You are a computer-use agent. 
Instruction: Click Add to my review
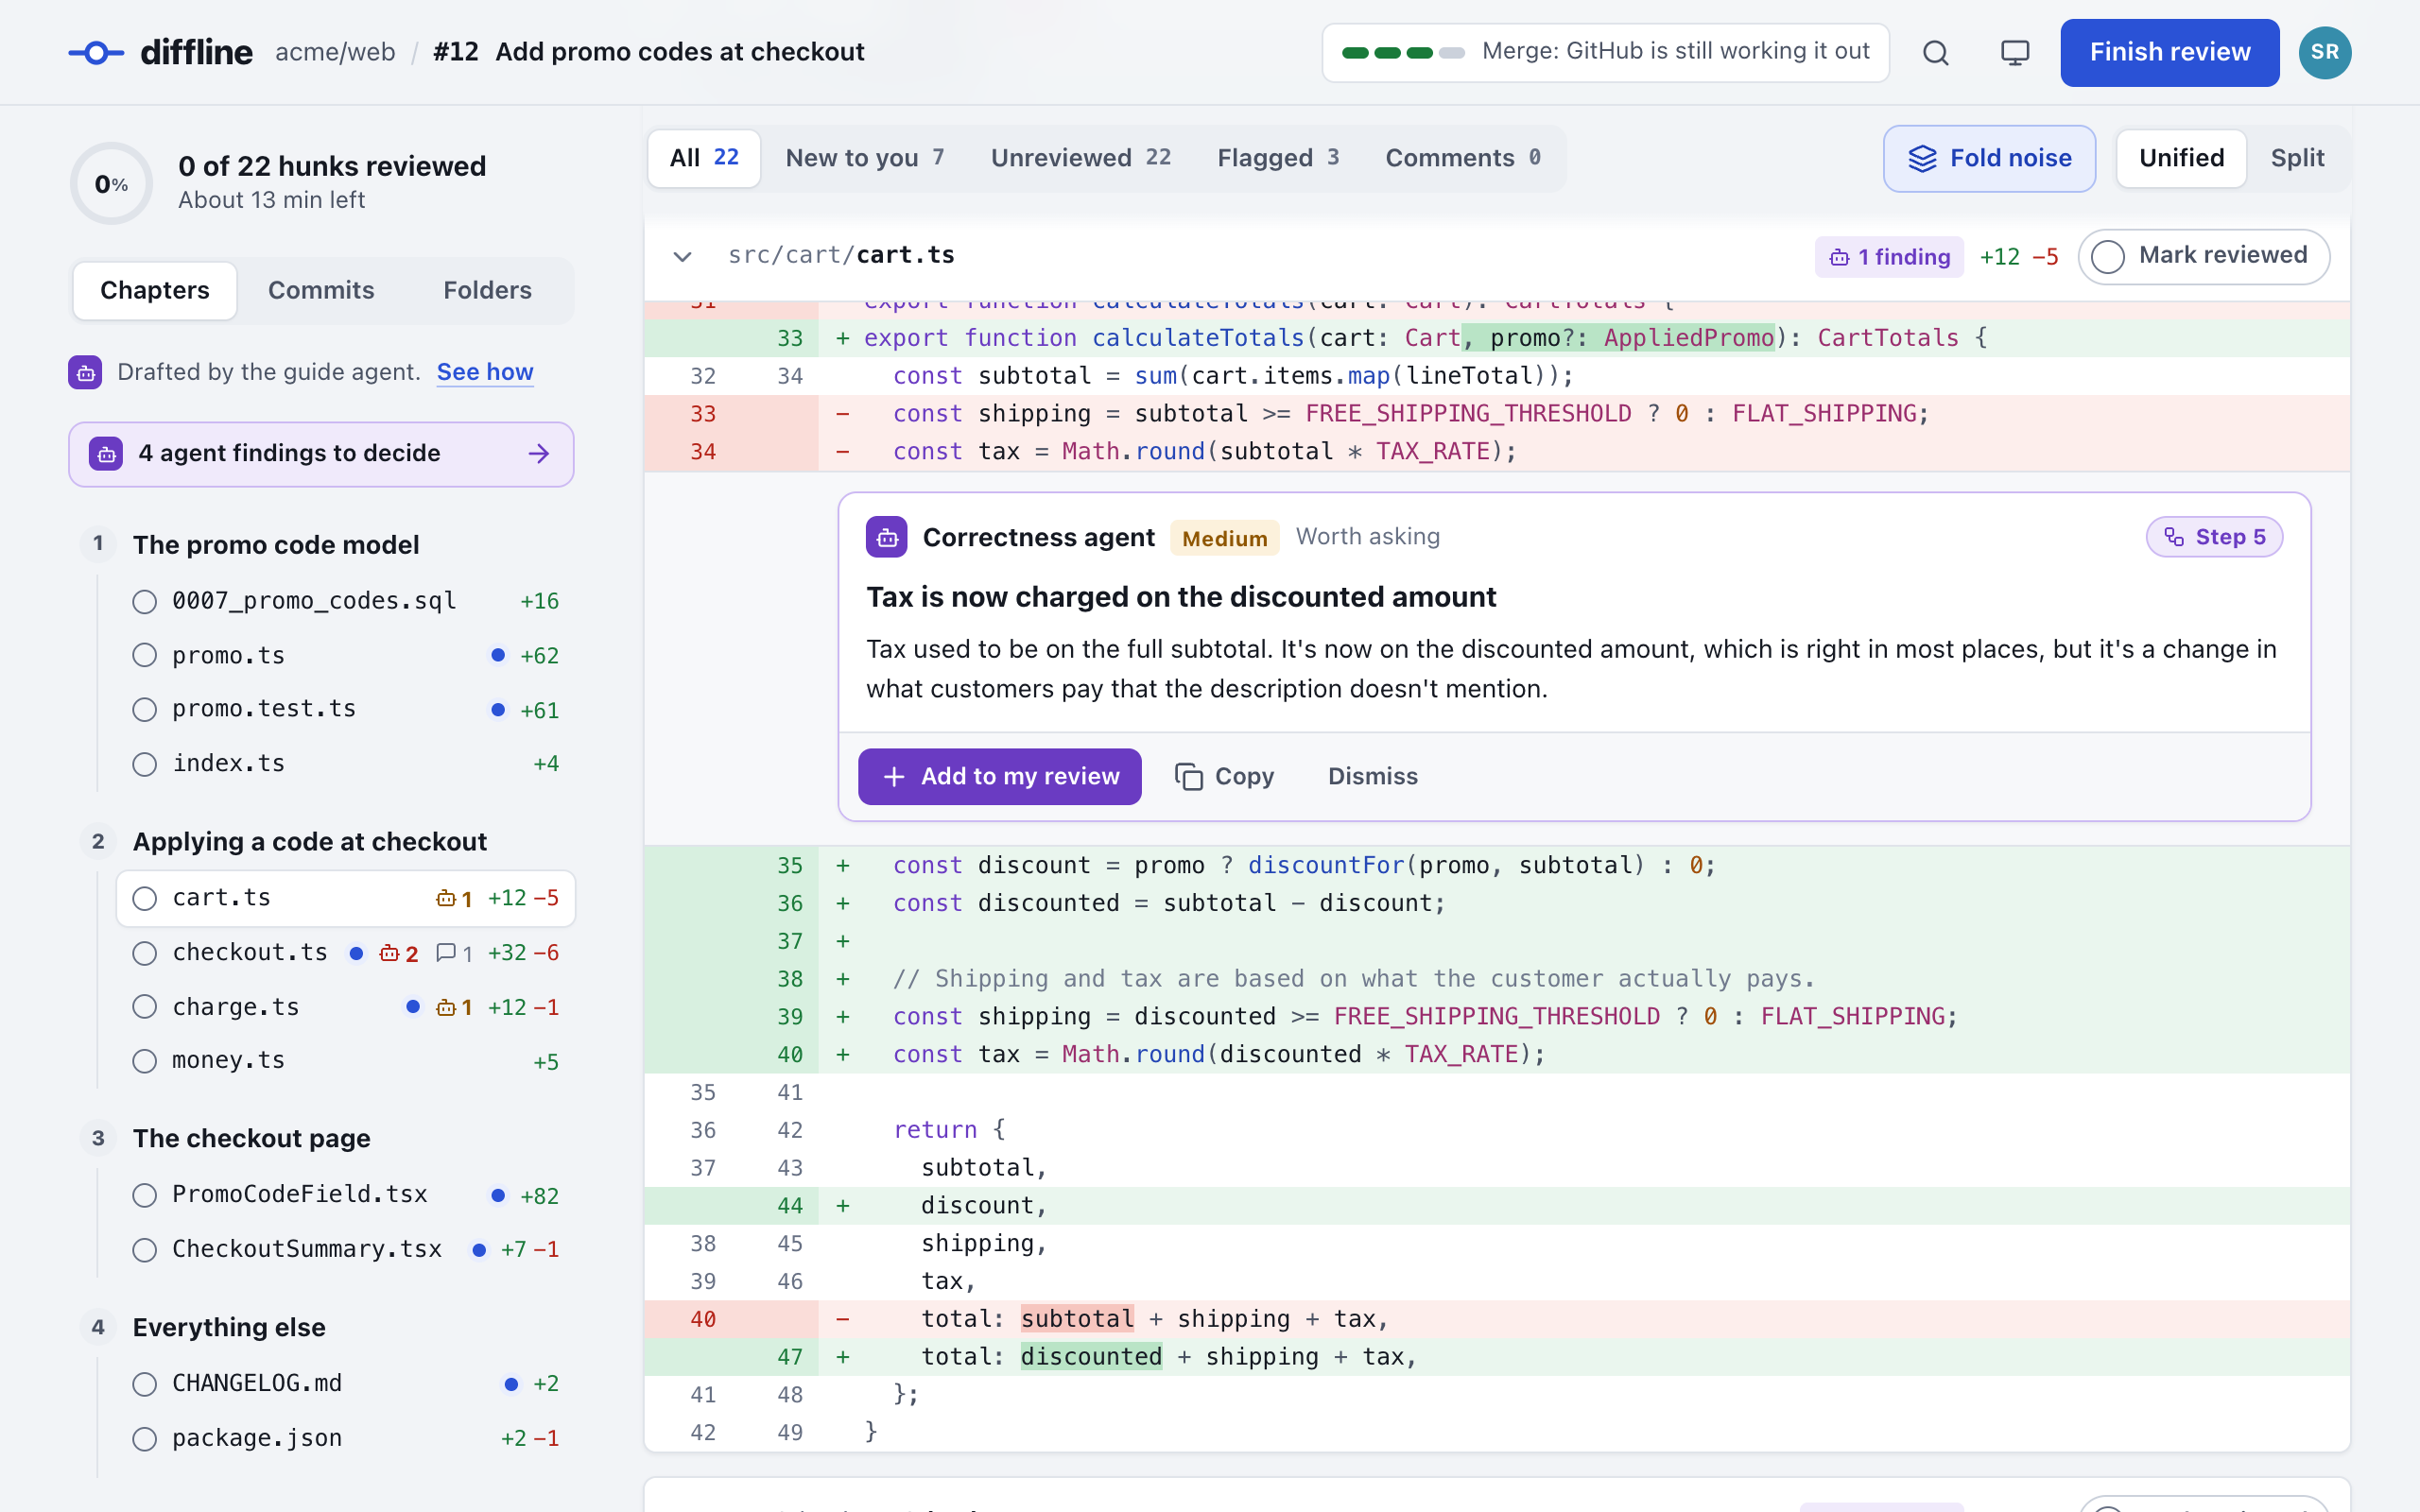click(999, 776)
